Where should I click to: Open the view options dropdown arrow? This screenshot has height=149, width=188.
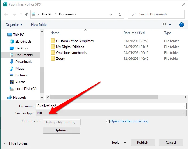(x=170, y=25)
